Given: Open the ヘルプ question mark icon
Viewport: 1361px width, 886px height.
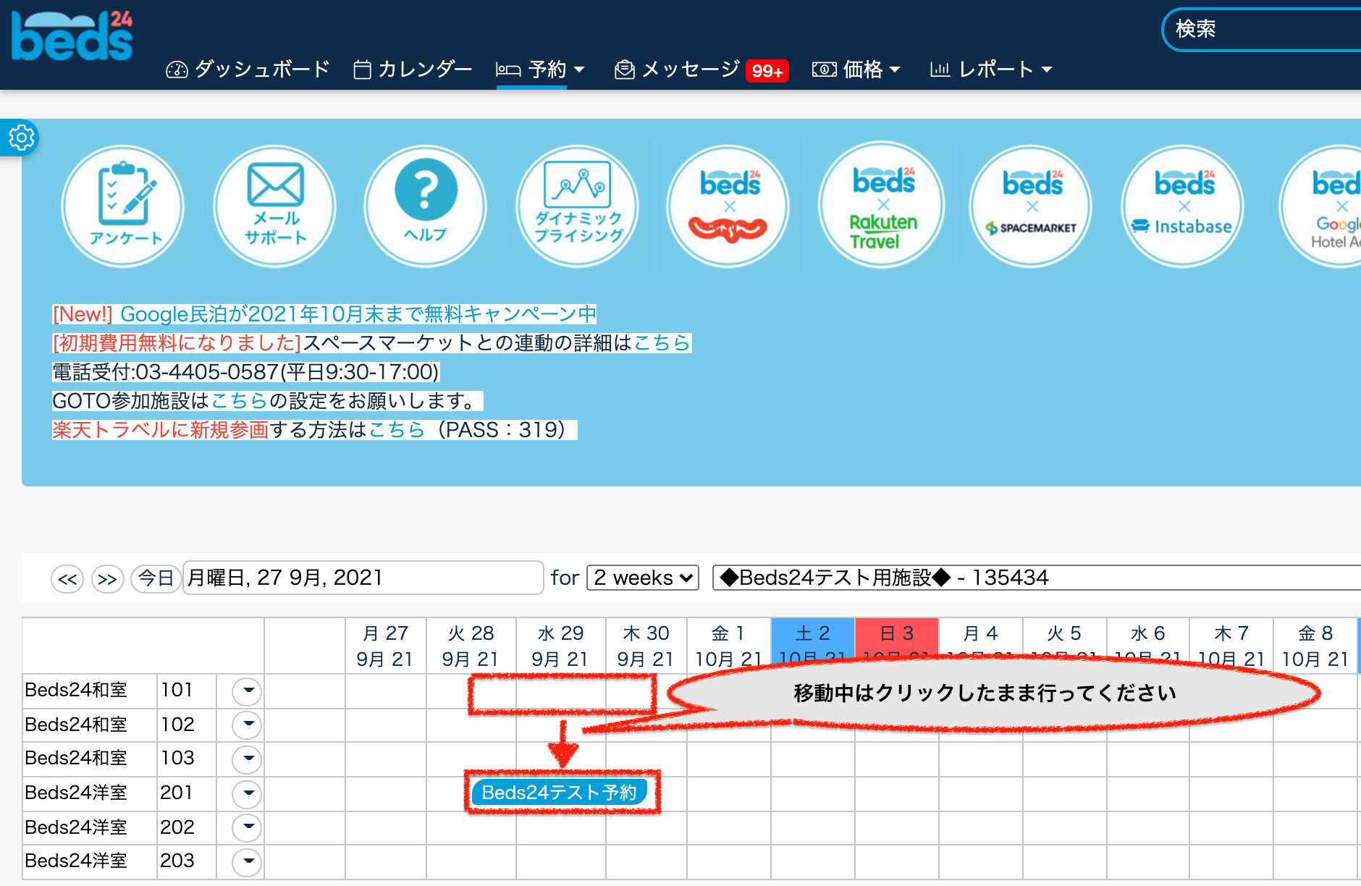Looking at the screenshot, I should 426,206.
